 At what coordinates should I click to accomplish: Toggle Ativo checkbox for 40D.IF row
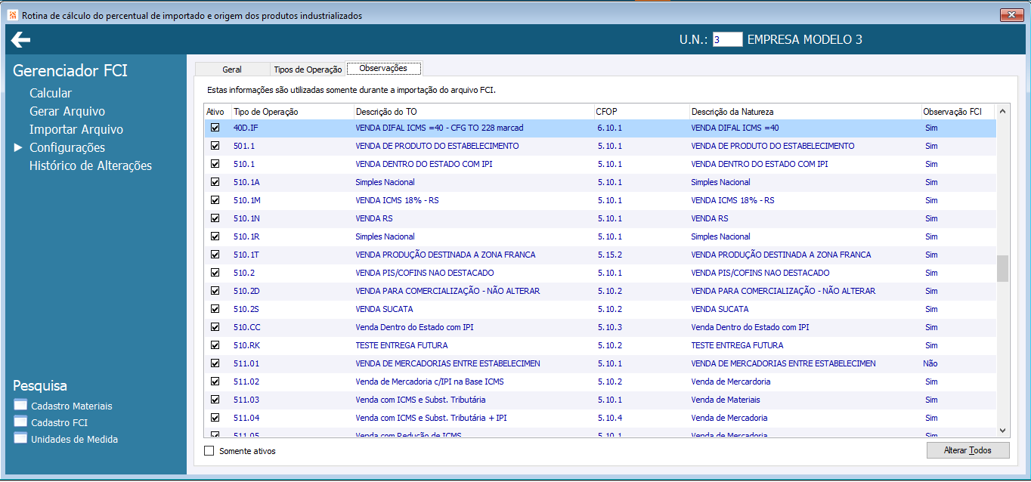point(215,128)
